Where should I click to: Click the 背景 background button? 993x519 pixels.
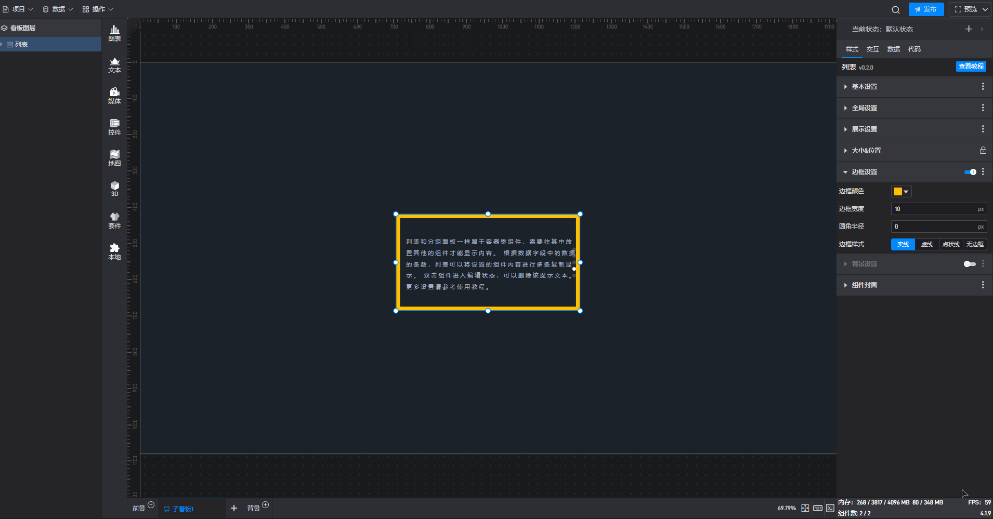coord(253,509)
